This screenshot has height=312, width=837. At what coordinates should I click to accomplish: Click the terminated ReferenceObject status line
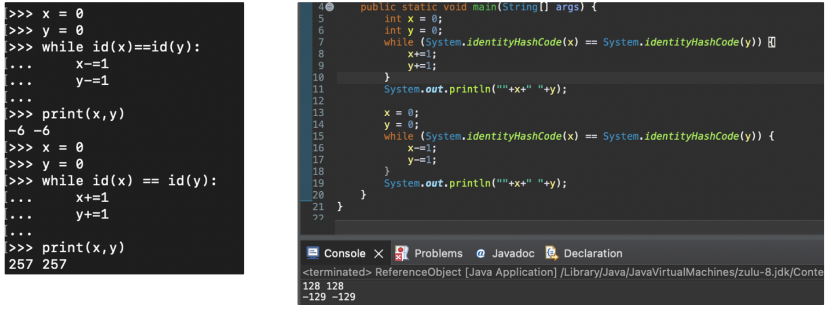click(x=563, y=272)
